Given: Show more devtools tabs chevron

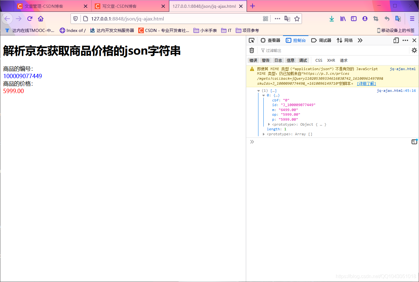Looking at the screenshot, I should pos(360,40).
